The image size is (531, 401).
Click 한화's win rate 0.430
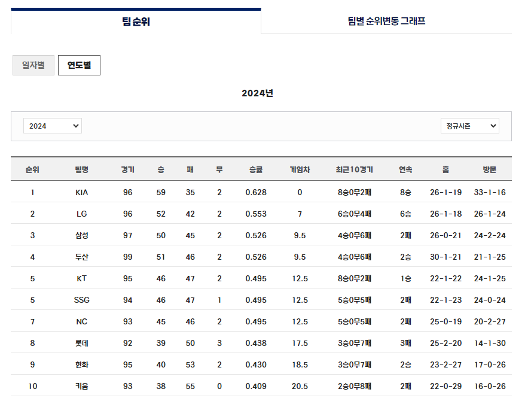coord(256,364)
